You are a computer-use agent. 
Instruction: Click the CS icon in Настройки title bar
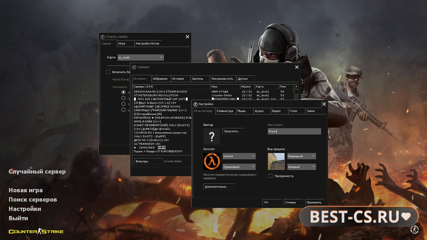click(x=195, y=104)
